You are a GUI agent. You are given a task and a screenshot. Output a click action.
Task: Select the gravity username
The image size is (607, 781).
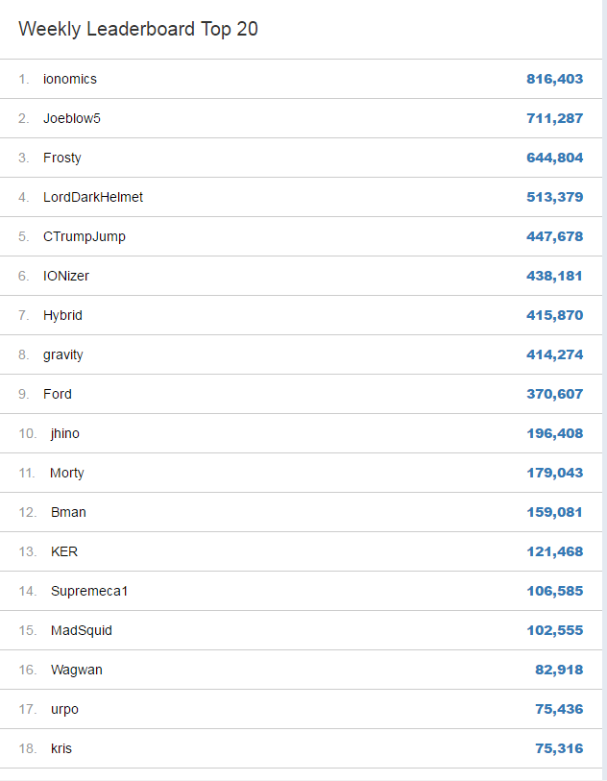(62, 354)
